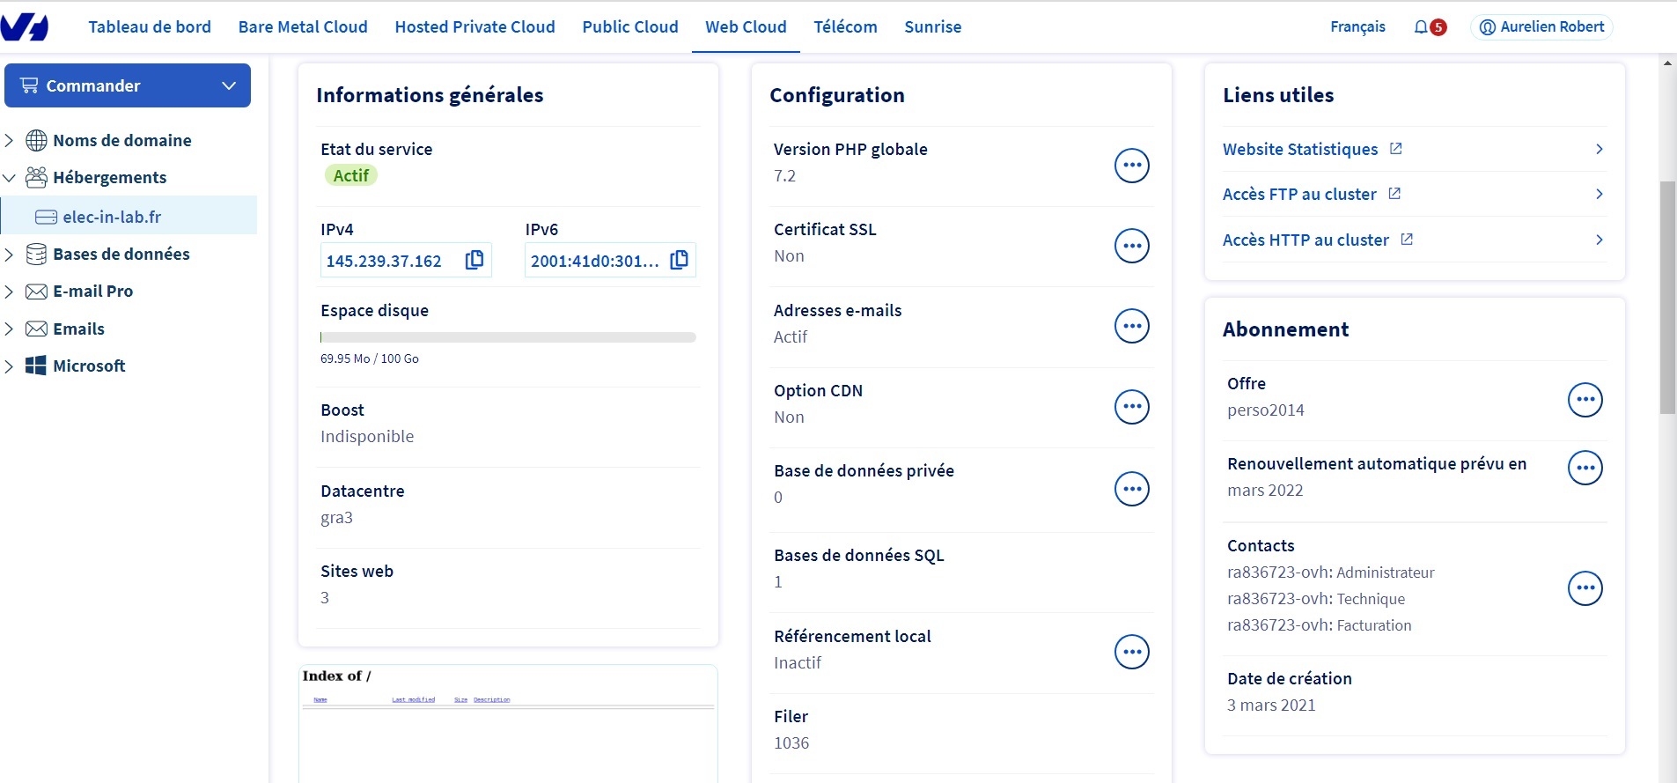Open actions menu for Option CDN
Viewport: 1677px width, 783px height.
[x=1131, y=407]
